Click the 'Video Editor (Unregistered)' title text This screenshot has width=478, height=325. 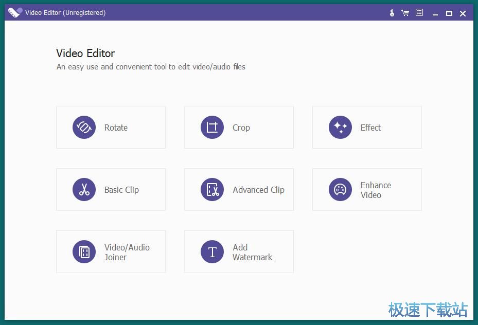click(x=65, y=13)
